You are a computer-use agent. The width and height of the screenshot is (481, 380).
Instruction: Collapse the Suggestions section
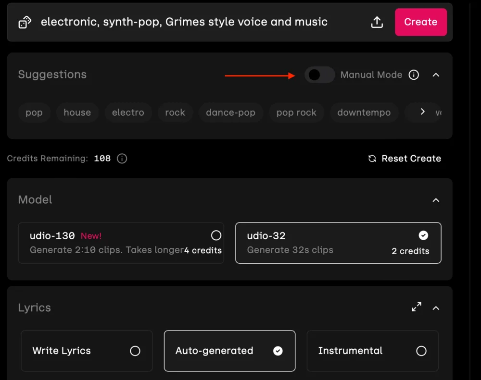pyautogui.click(x=436, y=75)
